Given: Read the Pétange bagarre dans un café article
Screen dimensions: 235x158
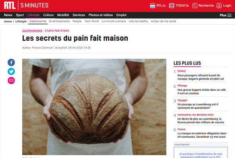Looking at the screenshot, I should coord(202,91).
